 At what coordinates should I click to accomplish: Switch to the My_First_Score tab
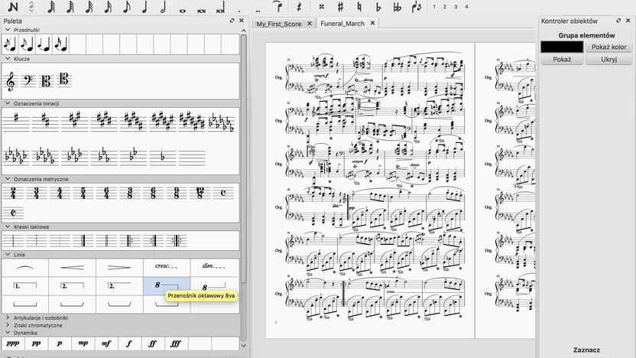click(x=279, y=24)
